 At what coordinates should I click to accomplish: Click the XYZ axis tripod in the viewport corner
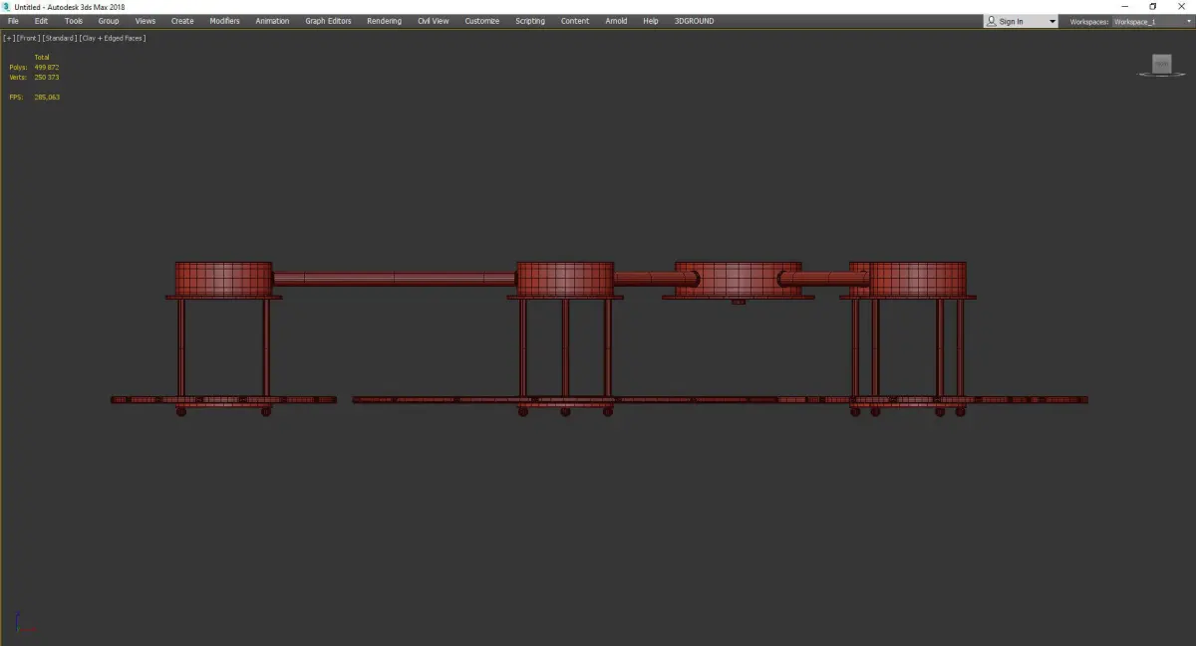(25, 624)
